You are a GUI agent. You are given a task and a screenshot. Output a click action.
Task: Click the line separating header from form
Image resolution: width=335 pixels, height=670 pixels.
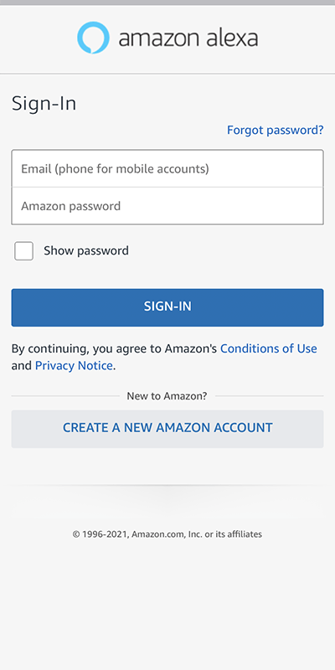tap(167, 74)
